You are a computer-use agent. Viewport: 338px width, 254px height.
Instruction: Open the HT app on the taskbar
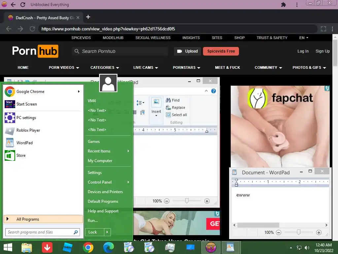click(x=211, y=247)
